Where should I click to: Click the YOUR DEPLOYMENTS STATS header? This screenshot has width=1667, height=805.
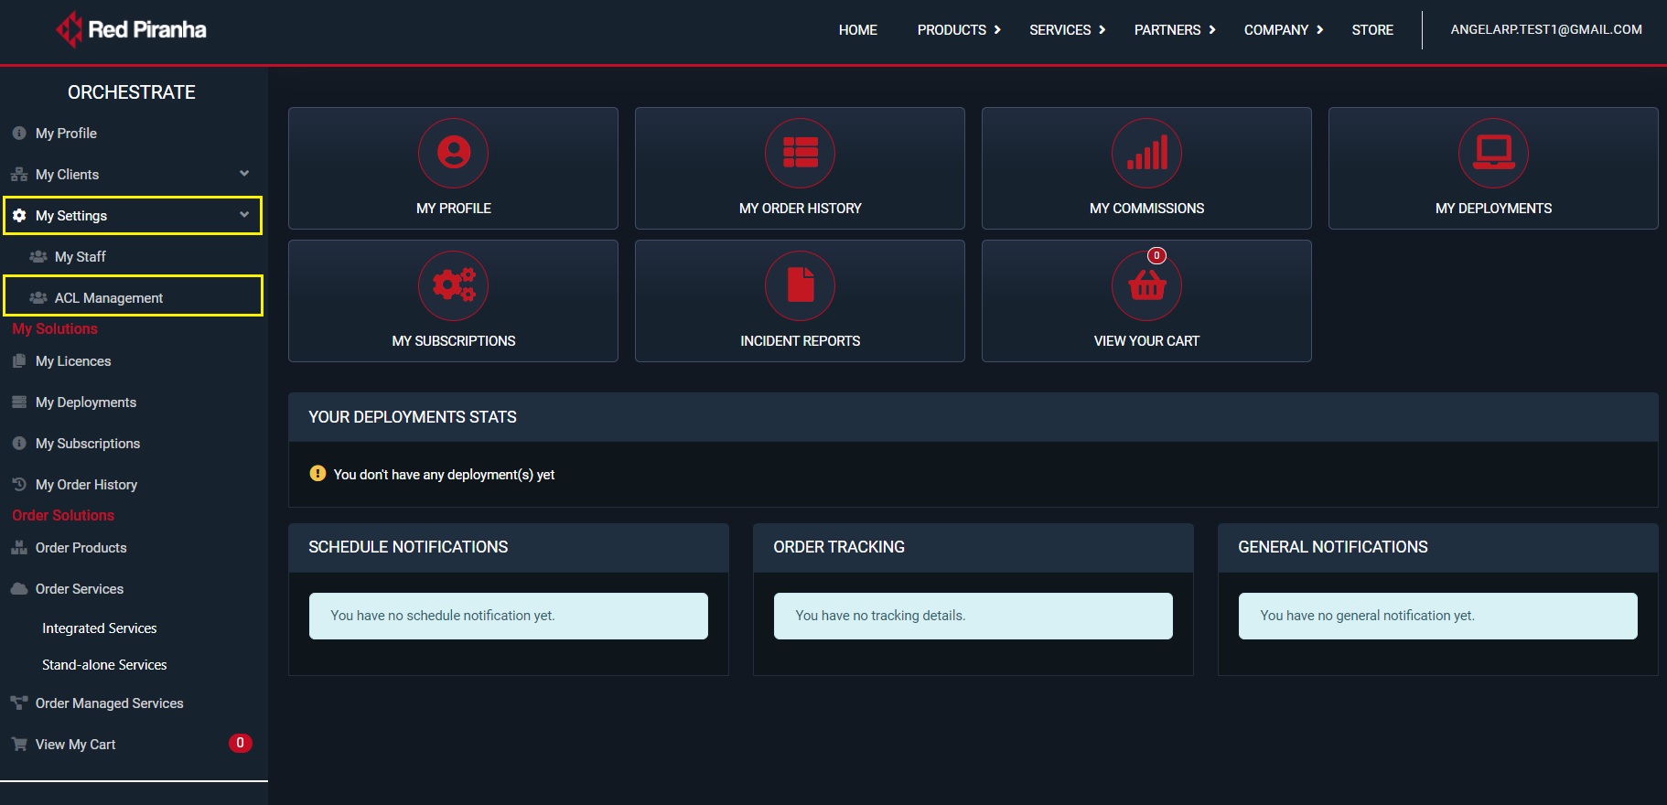point(973,417)
